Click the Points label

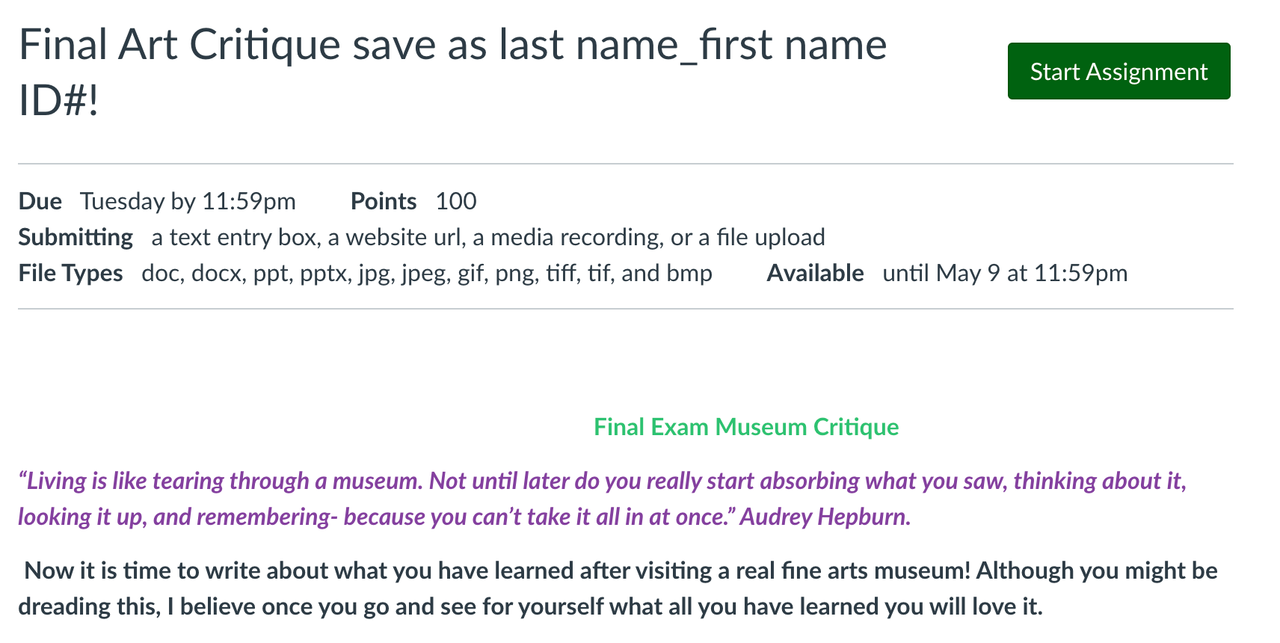coord(384,201)
